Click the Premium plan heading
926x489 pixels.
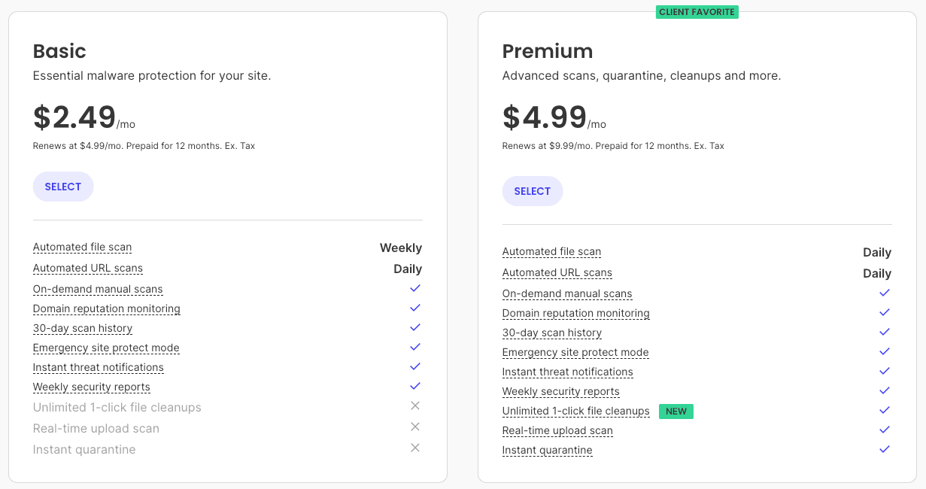(x=548, y=51)
